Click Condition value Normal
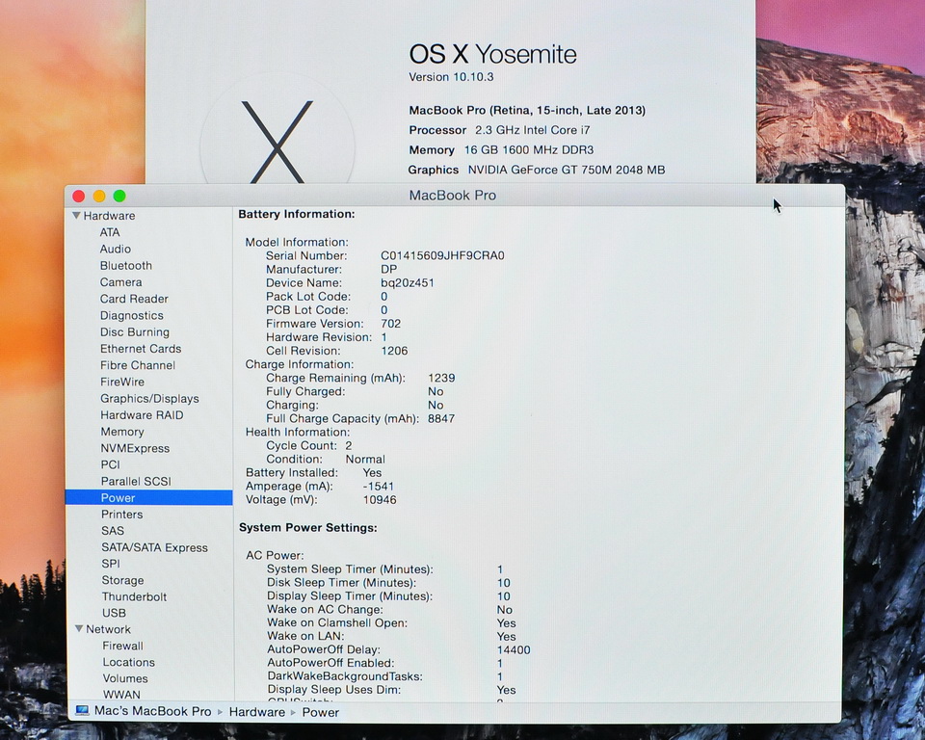The height and width of the screenshot is (740, 925). (x=365, y=459)
